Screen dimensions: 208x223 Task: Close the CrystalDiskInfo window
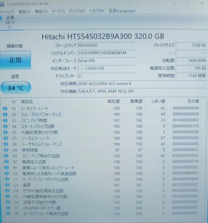[202, 3]
